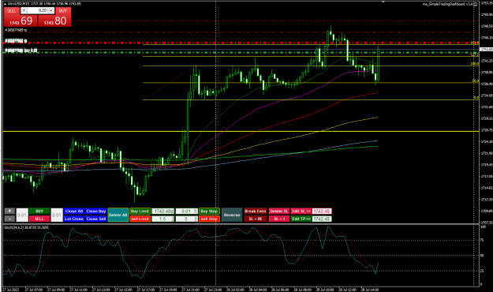Collapse one-click trading panel via the symbol-name triangle
The width and height of the screenshot is (493, 292).
[x=5, y=4]
